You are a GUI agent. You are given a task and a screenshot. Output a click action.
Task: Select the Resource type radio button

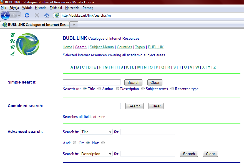pos(172,89)
